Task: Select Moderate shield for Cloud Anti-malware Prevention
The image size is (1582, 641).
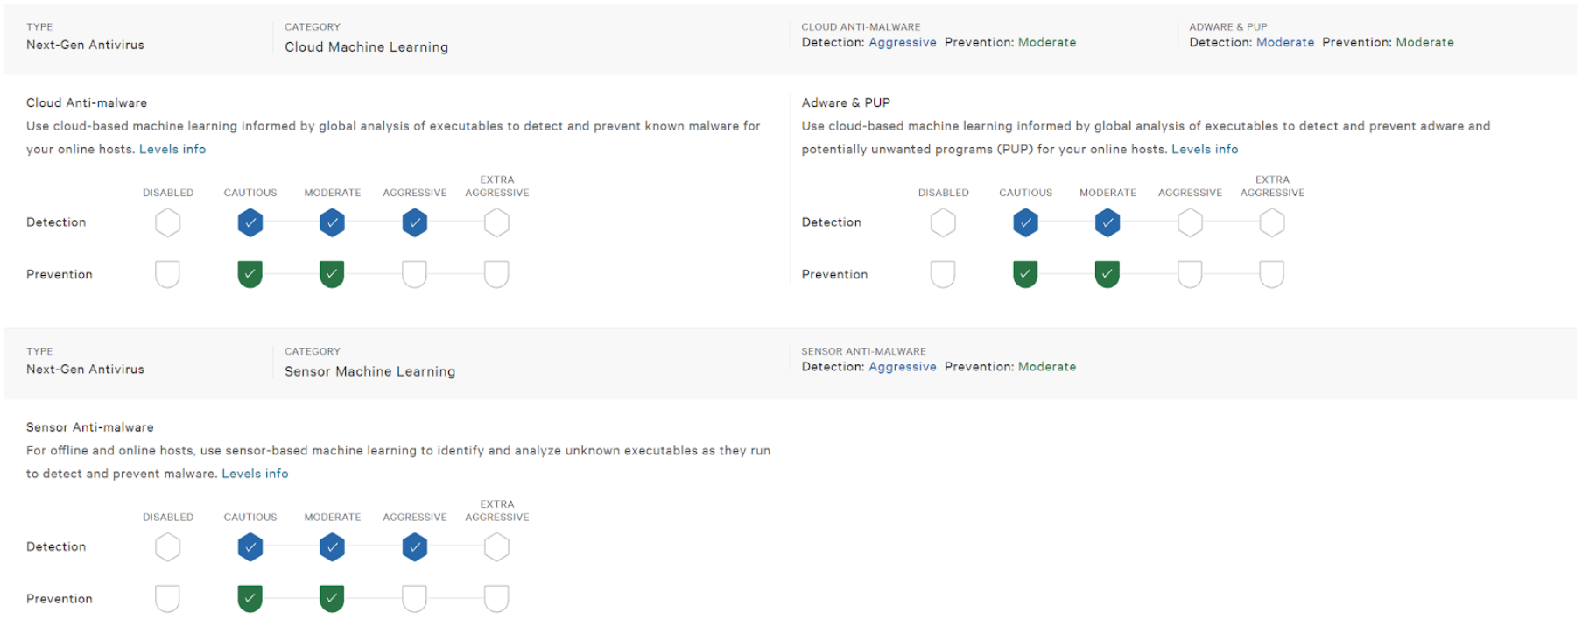Action: [x=332, y=274]
